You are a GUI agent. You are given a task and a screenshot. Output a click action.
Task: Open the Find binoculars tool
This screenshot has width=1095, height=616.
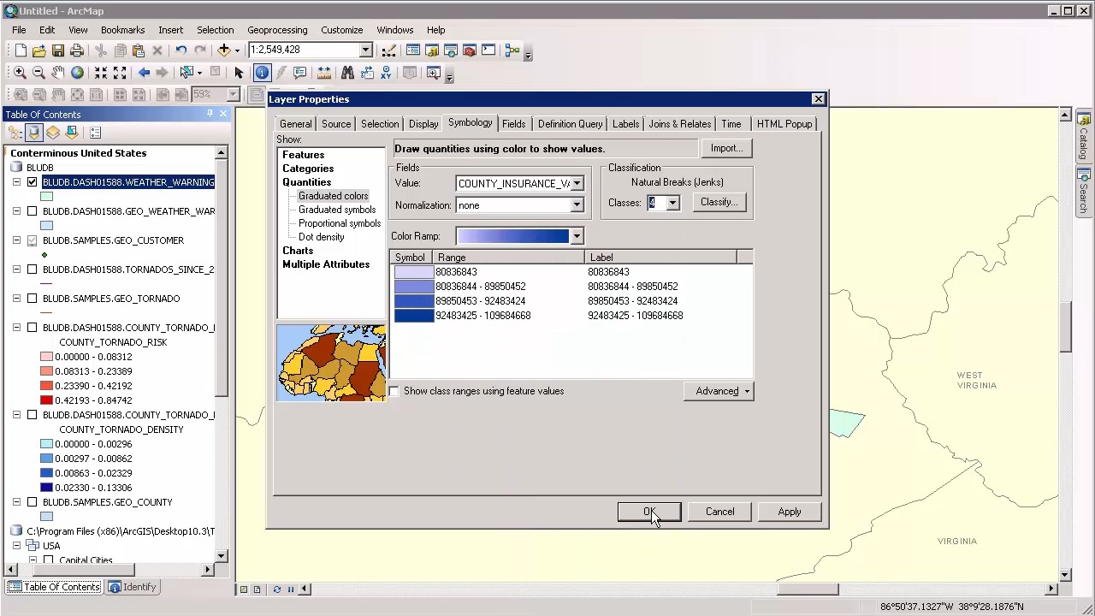[347, 73]
